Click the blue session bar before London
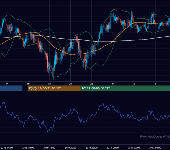 (x=11, y=88)
